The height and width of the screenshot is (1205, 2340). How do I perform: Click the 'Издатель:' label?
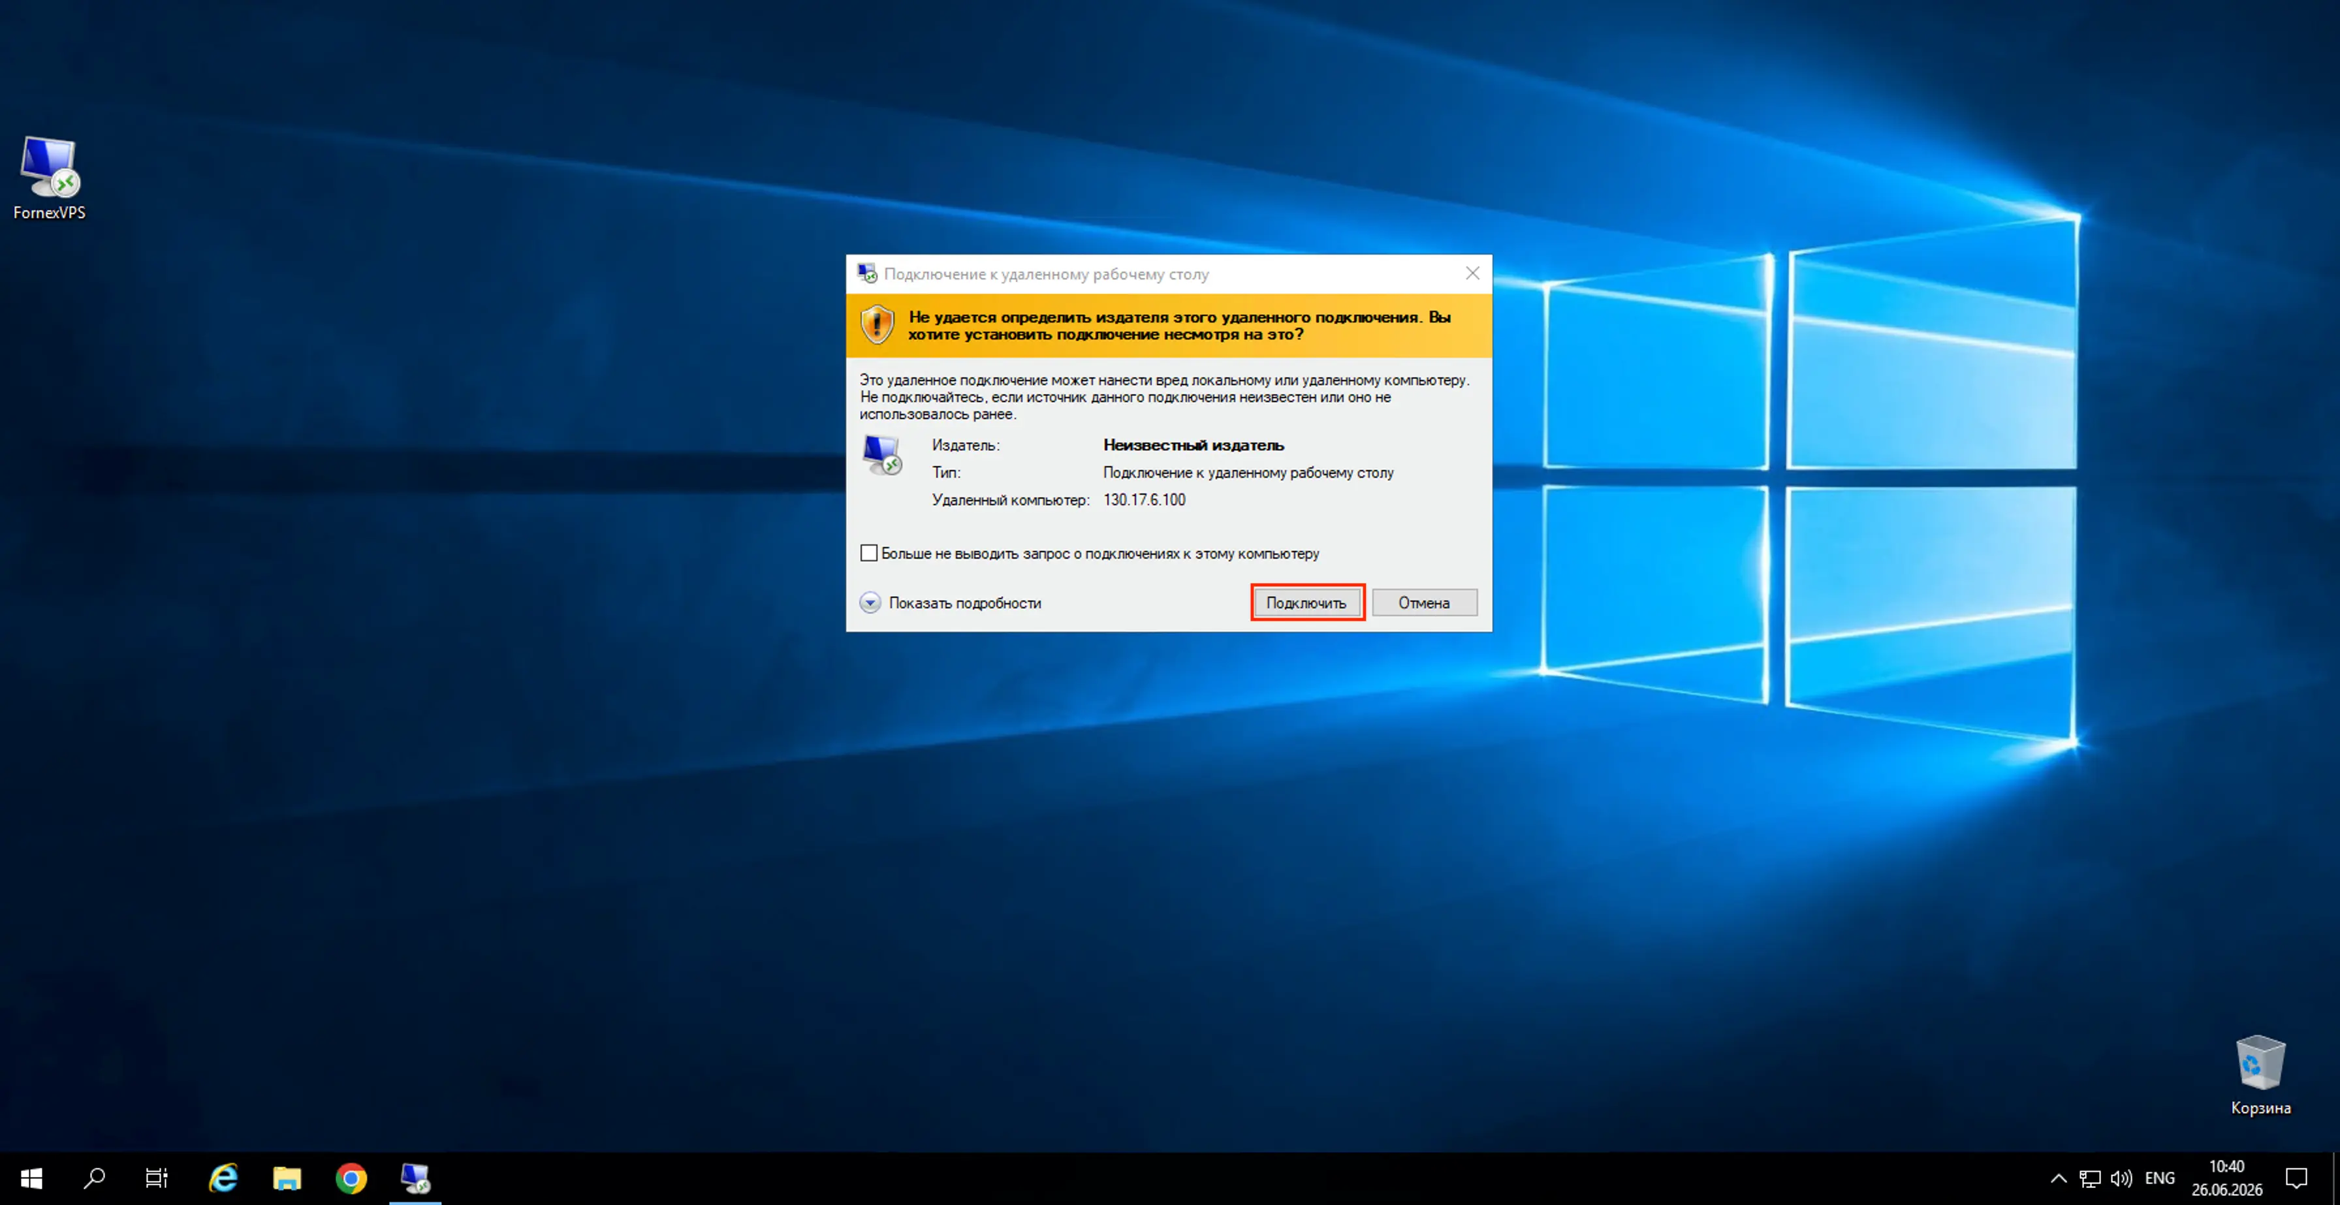[x=966, y=445]
